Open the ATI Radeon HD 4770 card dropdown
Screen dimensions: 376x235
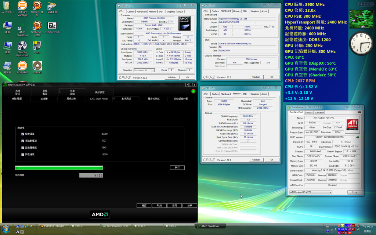[x=311, y=192]
